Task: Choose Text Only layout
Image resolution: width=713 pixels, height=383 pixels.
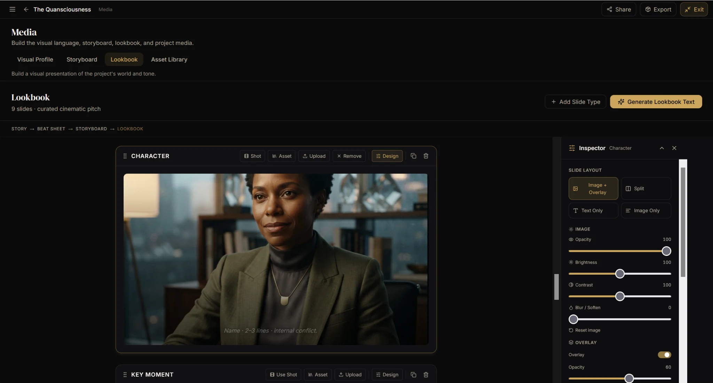Action: point(593,211)
